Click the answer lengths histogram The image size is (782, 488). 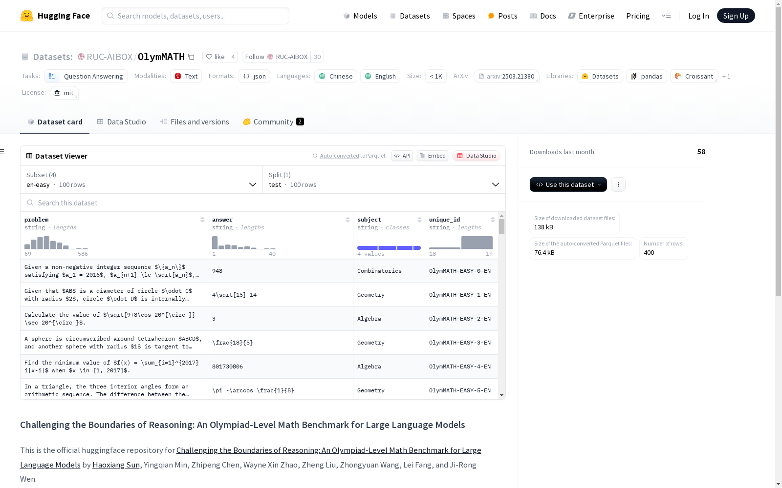[244, 243]
